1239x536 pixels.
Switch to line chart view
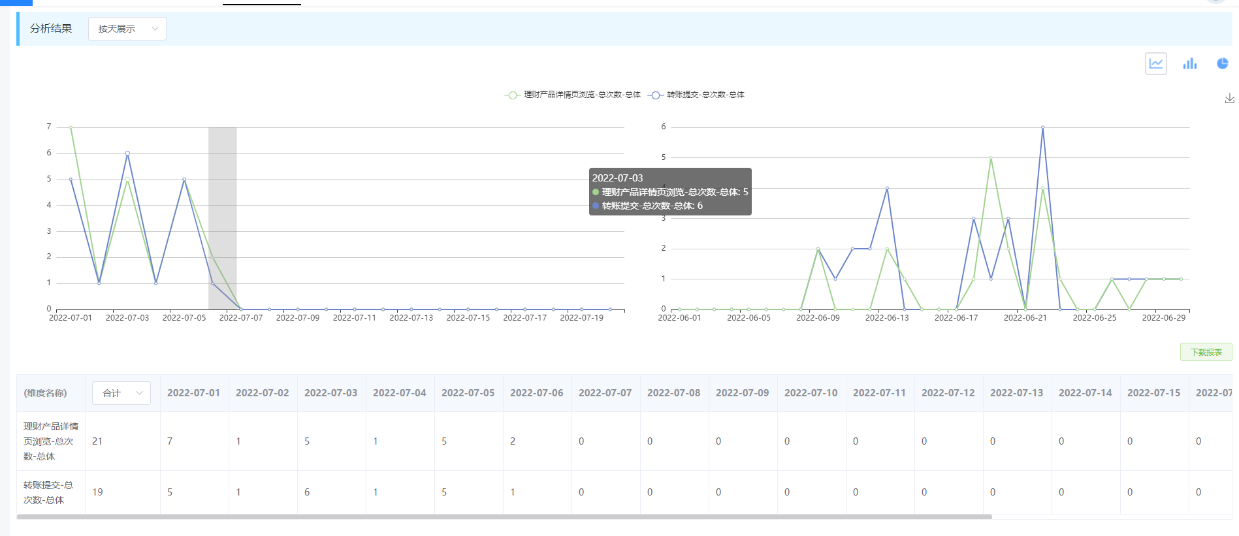[1155, 64]
